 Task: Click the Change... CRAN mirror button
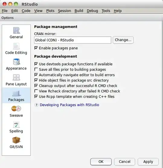[x=123, y=40]
